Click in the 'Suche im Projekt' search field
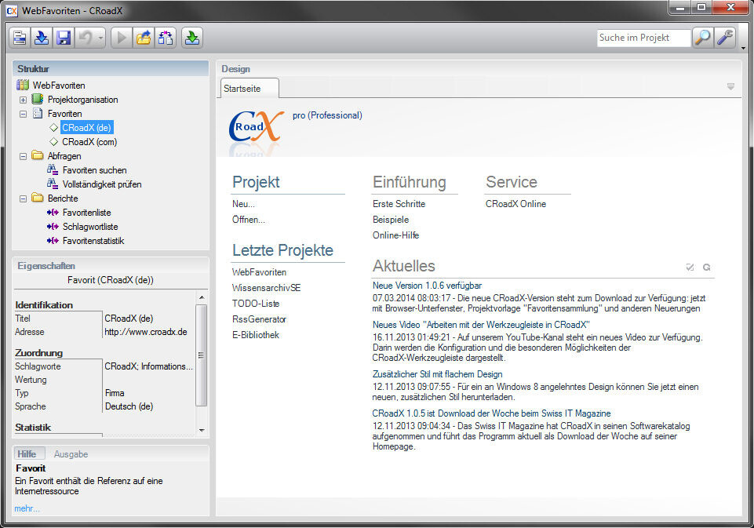 (643, 38)
